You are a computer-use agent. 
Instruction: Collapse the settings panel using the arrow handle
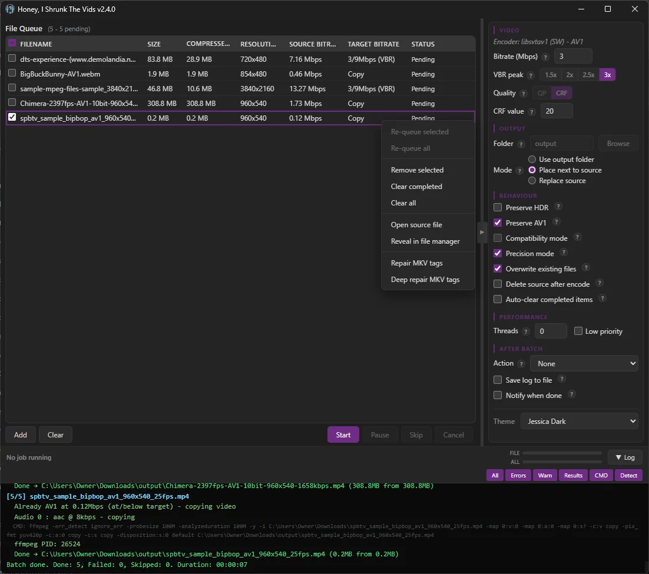(482, 232)
